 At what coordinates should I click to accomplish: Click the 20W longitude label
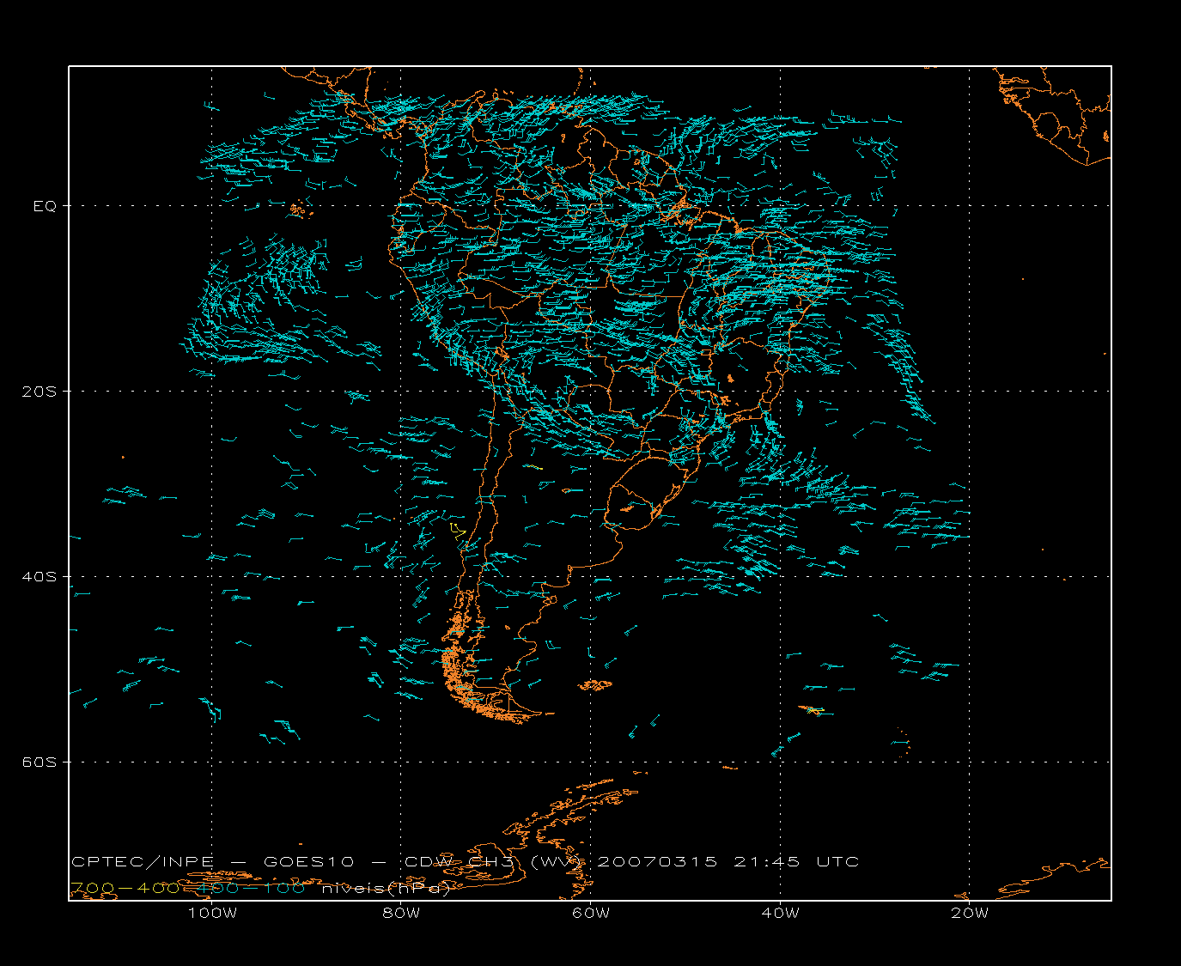970,913
